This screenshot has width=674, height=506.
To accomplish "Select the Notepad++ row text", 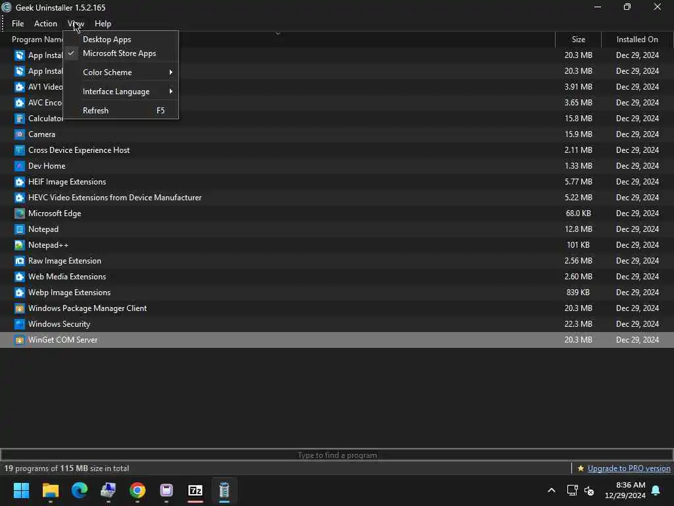I will pos(48,245).
